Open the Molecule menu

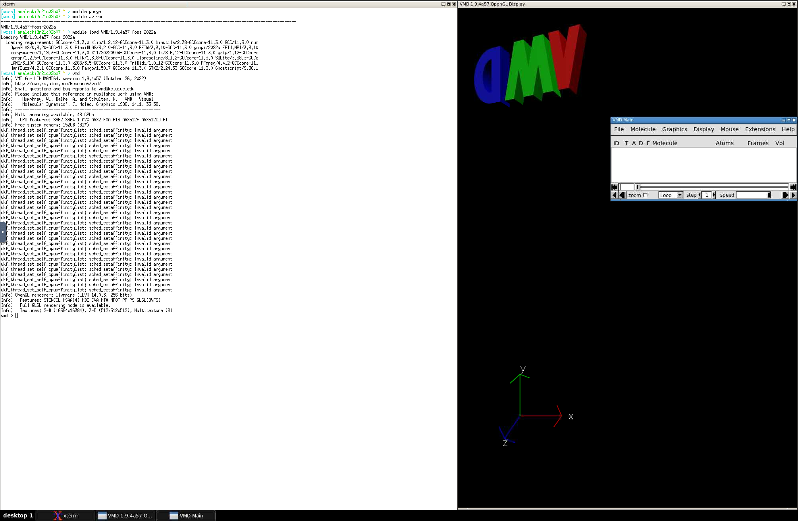point(643,129)
